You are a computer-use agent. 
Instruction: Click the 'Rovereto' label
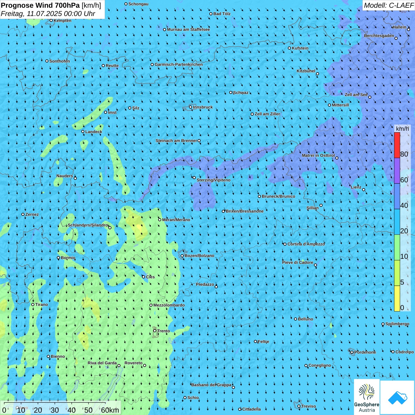(x=134, y=363)
